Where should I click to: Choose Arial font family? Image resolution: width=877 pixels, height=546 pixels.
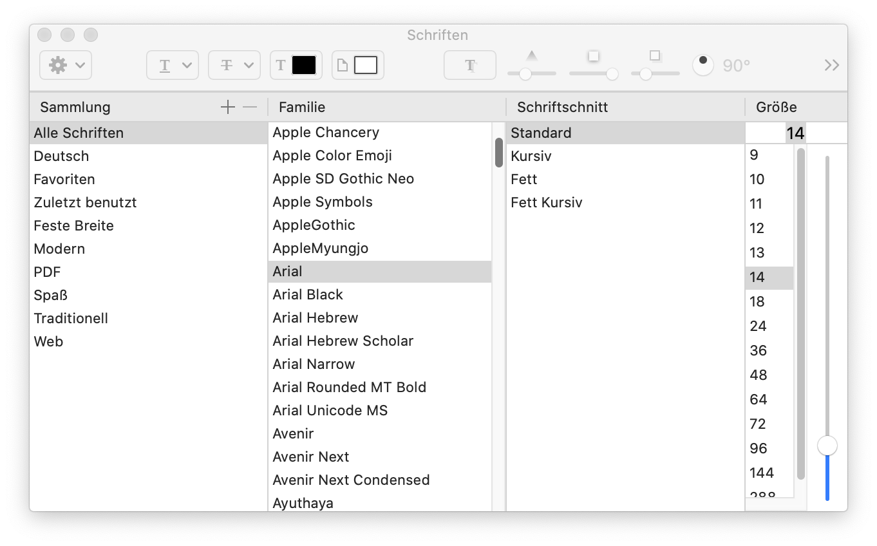380,271
